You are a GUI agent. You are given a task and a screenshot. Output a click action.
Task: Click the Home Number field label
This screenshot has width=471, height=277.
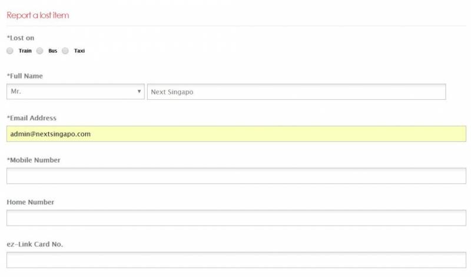coord(30,202)
